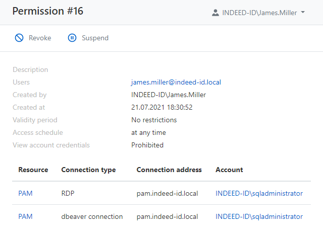The image size is (323, 237).
Task: Click the Connection type column header
Action: click(88, 170)
